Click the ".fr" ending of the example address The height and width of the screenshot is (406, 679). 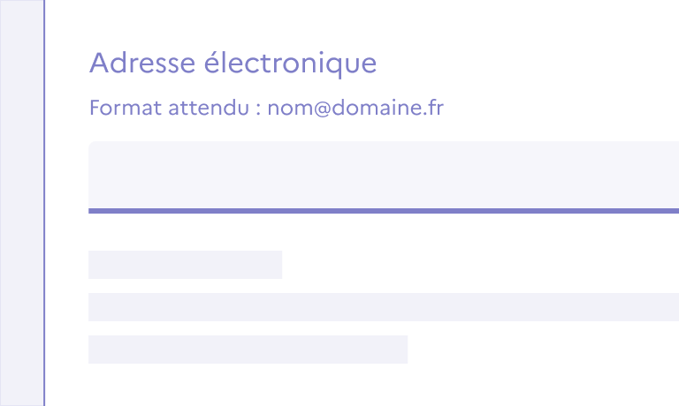click(x=433, y=109)
